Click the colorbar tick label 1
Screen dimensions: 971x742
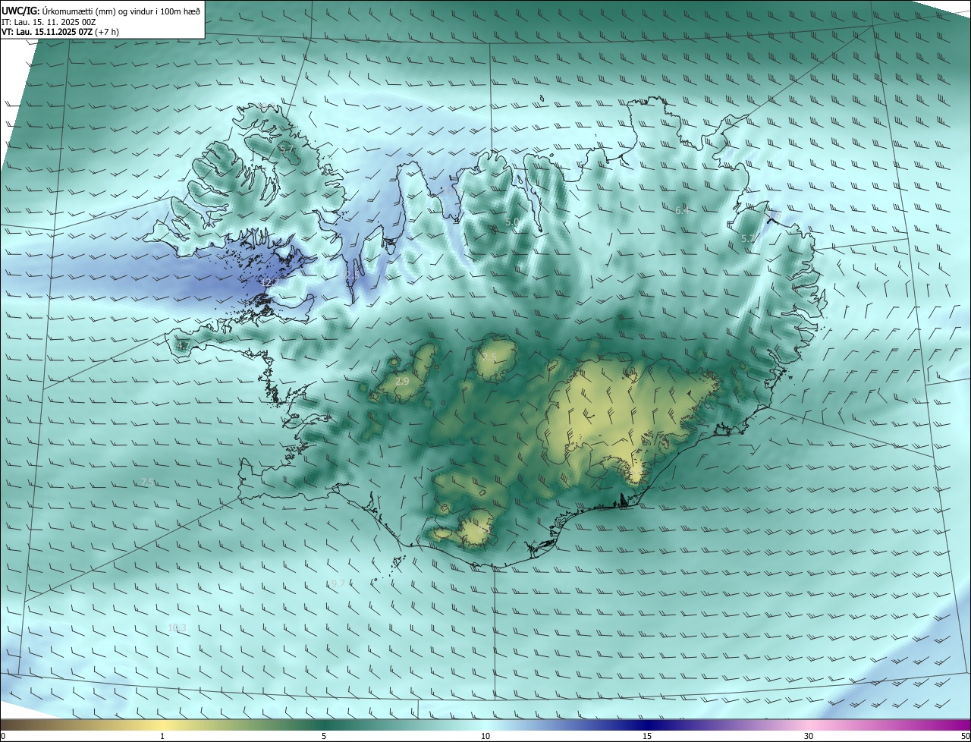click(x=162, y=736)
